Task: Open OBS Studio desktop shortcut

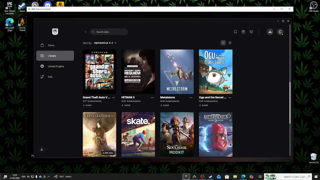Action: coord(313,7)
